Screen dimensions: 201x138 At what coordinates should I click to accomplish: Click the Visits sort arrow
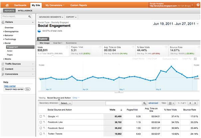click(121, 110)
